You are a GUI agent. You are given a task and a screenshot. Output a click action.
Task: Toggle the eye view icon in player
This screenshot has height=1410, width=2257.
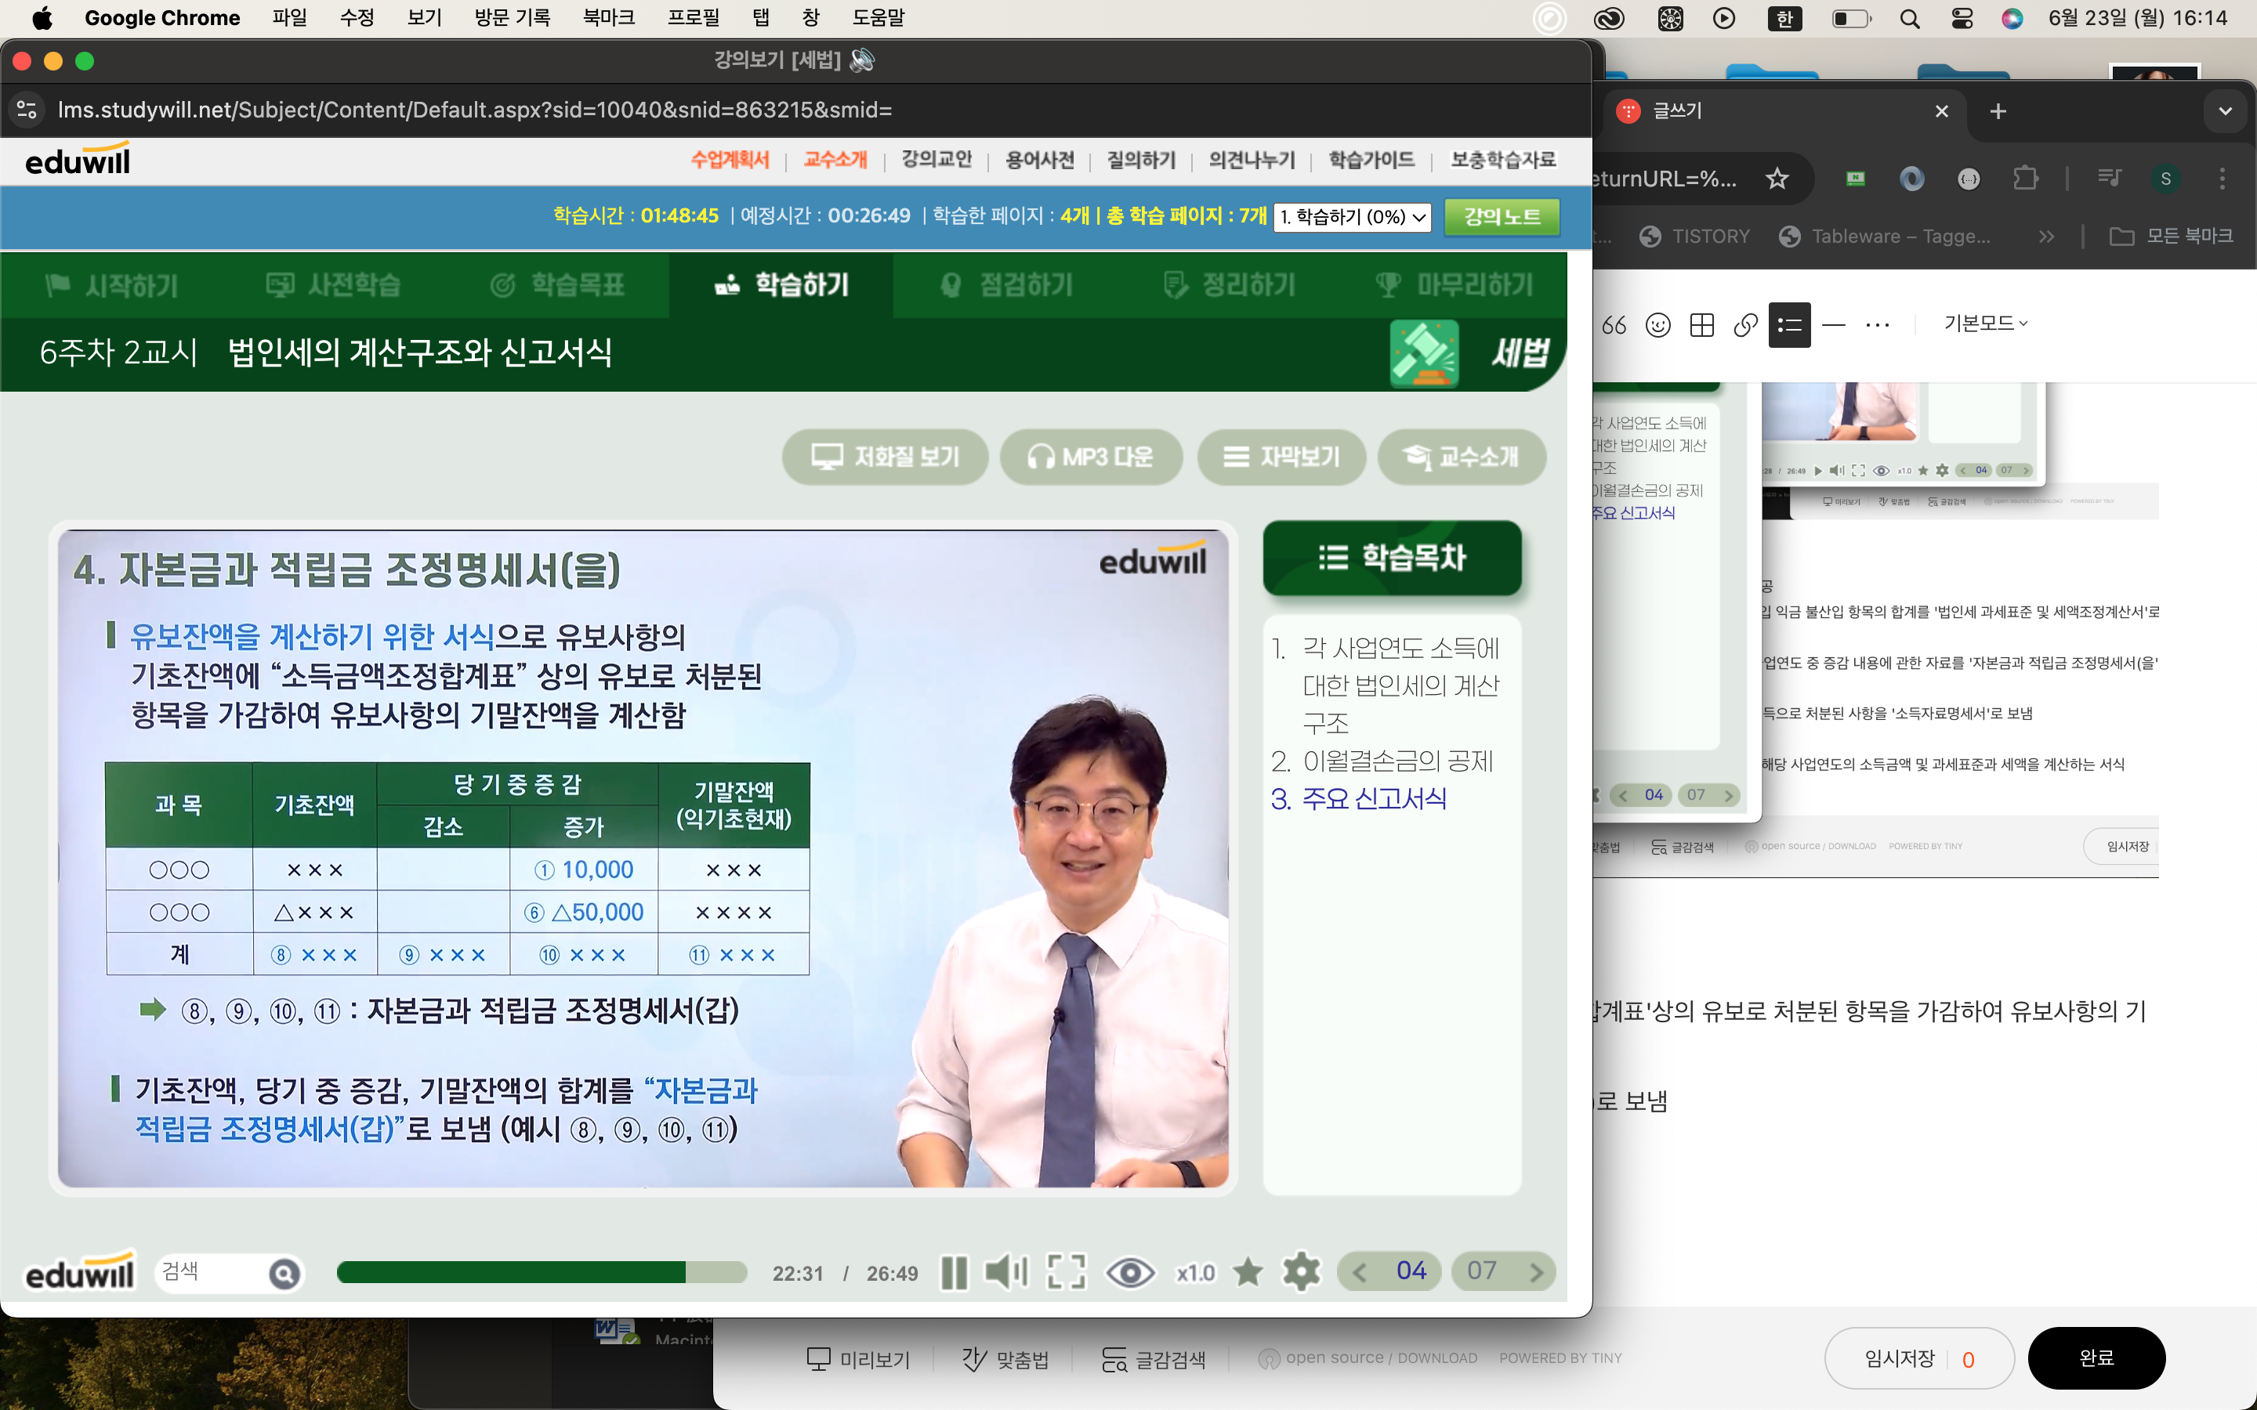[1129, 1272]
